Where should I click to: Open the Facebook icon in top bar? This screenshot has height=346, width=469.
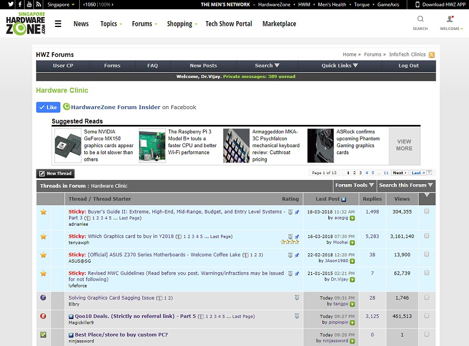[20, 4]
